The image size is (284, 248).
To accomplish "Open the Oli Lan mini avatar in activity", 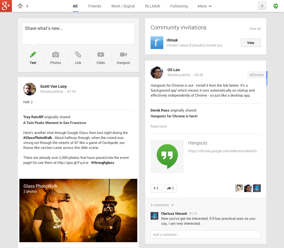I will click(248, 188).
